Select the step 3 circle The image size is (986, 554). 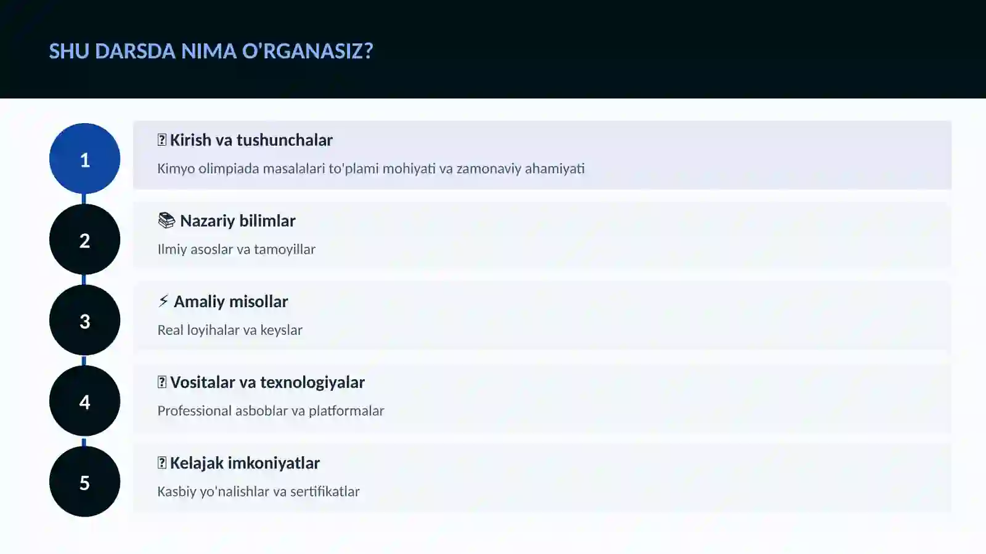[x=84, y=320]
